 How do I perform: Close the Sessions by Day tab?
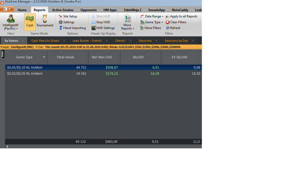coord(192,41)
